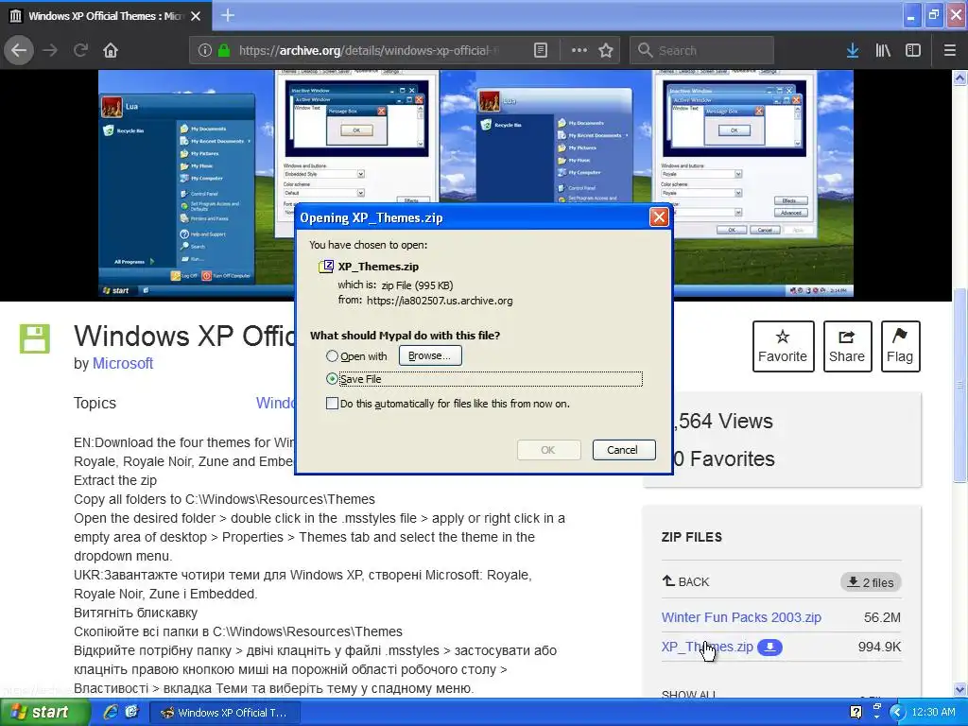
Task: Open the Downloads arrow panel
Action: 852,50
